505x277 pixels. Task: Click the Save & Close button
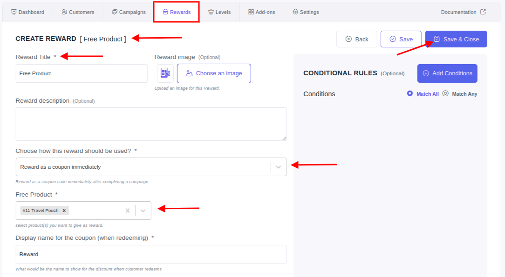click(x=456, y=39)
